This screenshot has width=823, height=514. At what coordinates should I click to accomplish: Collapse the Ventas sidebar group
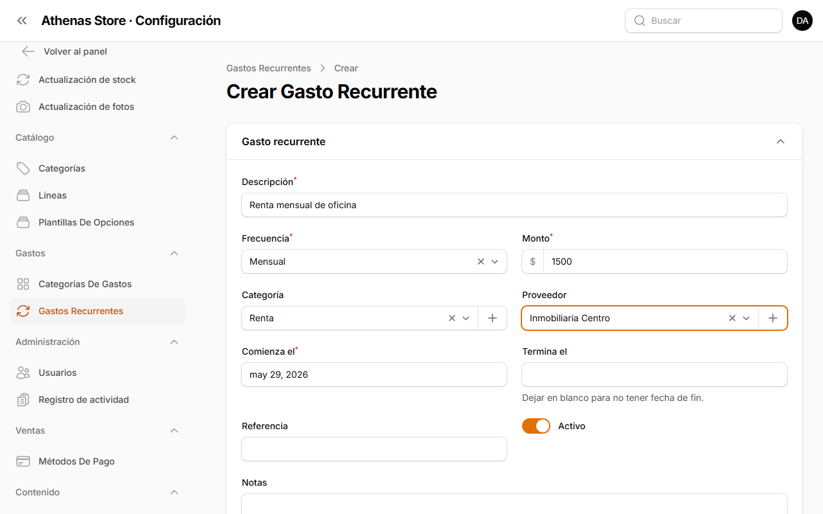174,430
